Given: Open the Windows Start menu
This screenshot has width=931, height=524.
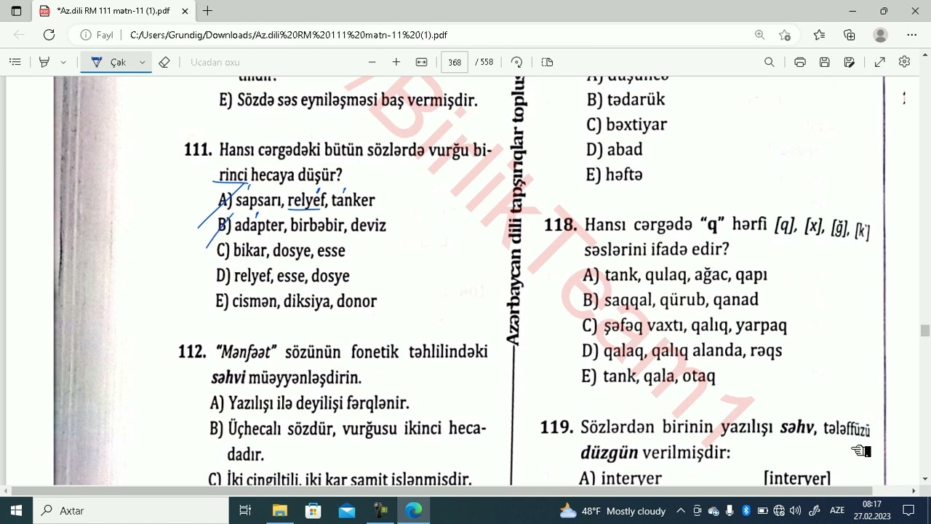Looking at the screenshot, I should click(16, 510).
